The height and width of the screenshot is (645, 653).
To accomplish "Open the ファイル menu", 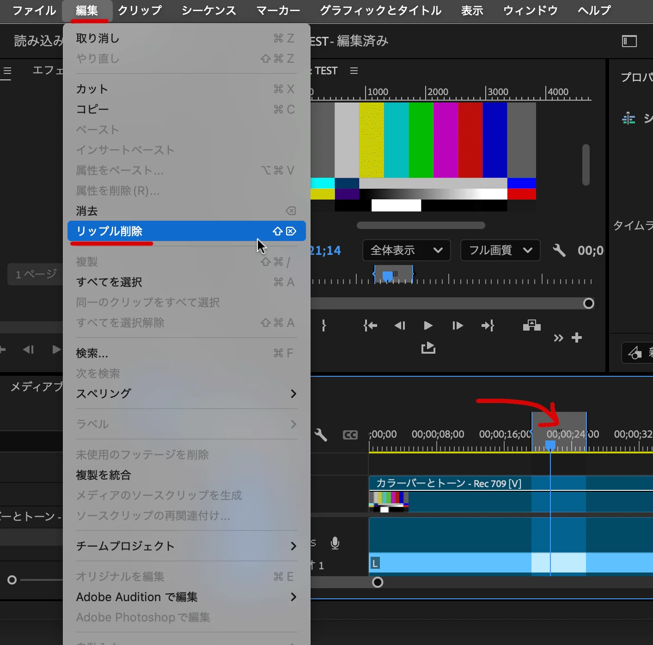I will (34, 10).
